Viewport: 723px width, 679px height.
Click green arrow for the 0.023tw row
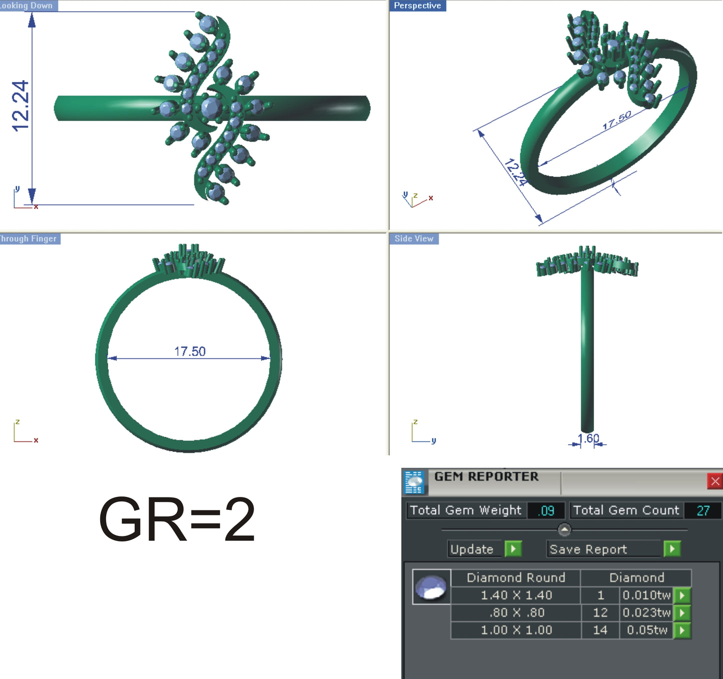coord(682,613)
